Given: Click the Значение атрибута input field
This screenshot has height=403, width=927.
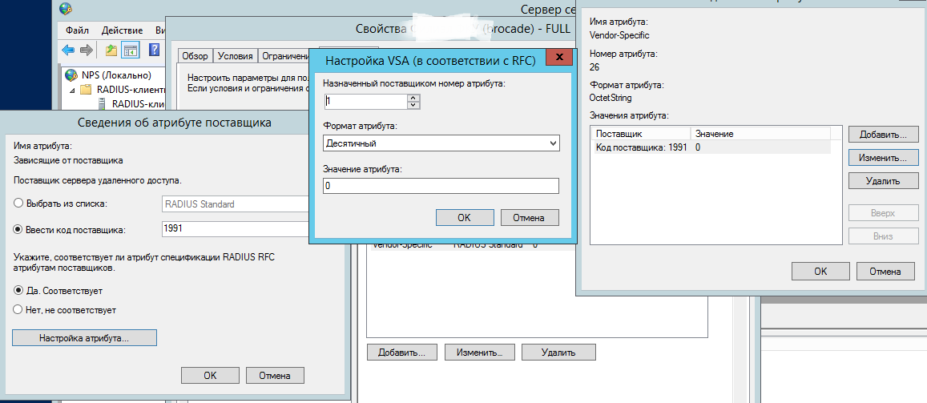Looking at the screenshot, I should (x=441, y=186).
